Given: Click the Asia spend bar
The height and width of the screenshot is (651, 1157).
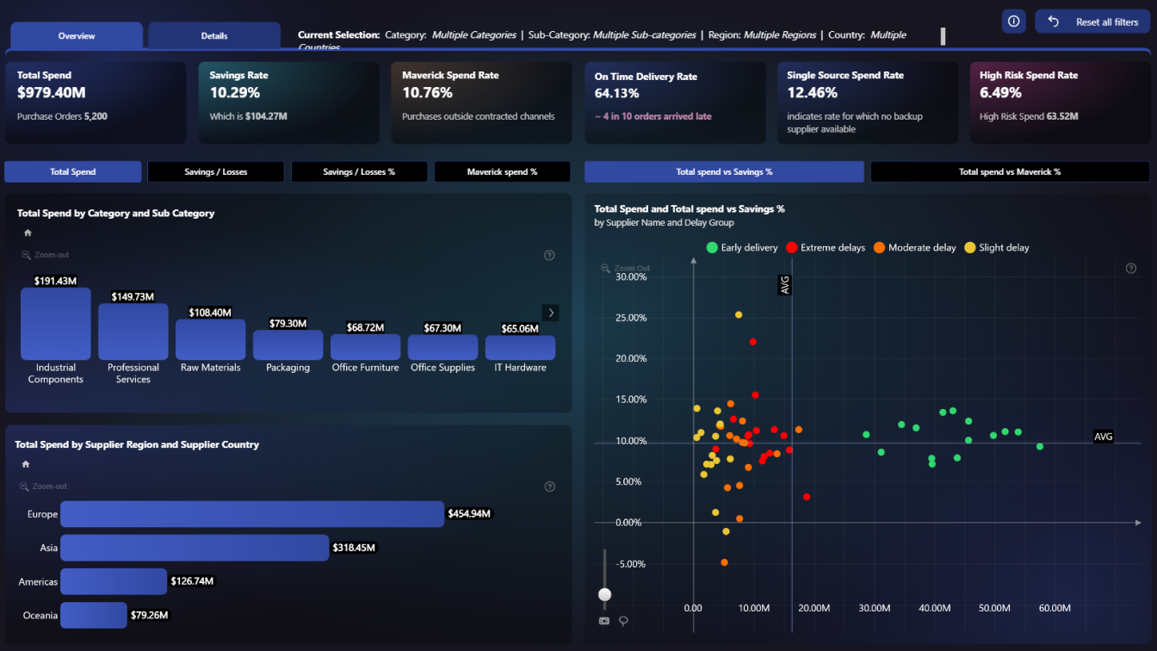Looking at the screenshot, I should (x=195, y=548).
